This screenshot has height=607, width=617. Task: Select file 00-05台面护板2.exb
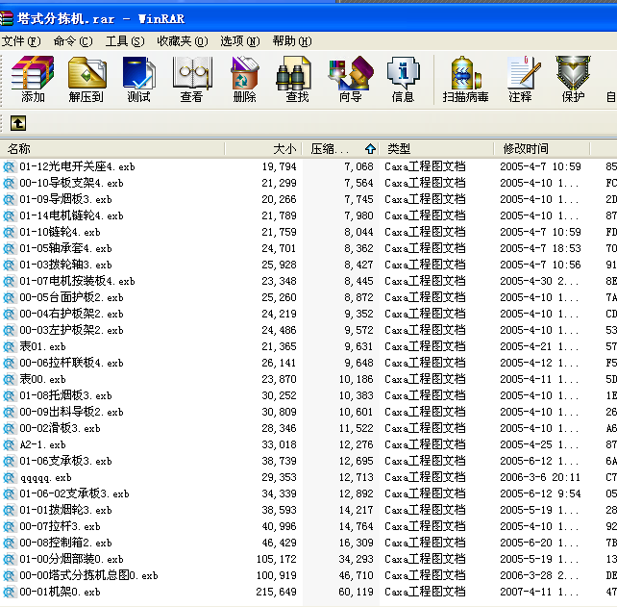[71, 297]
